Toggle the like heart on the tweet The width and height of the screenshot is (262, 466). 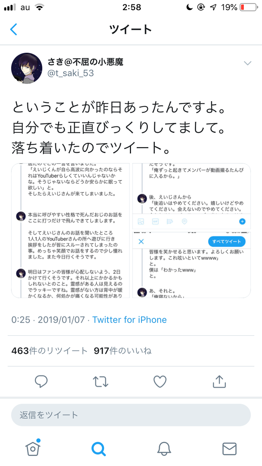coord(159,382)
